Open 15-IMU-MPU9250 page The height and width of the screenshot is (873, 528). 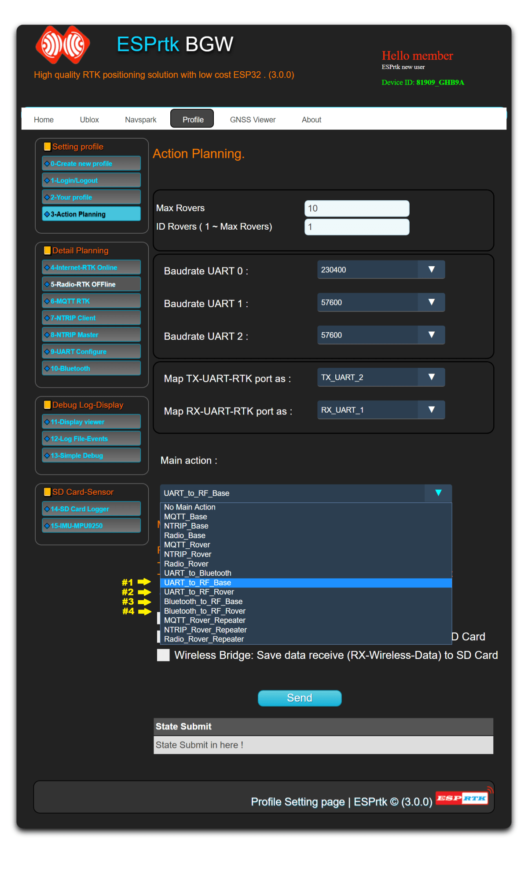click(92, 526)
